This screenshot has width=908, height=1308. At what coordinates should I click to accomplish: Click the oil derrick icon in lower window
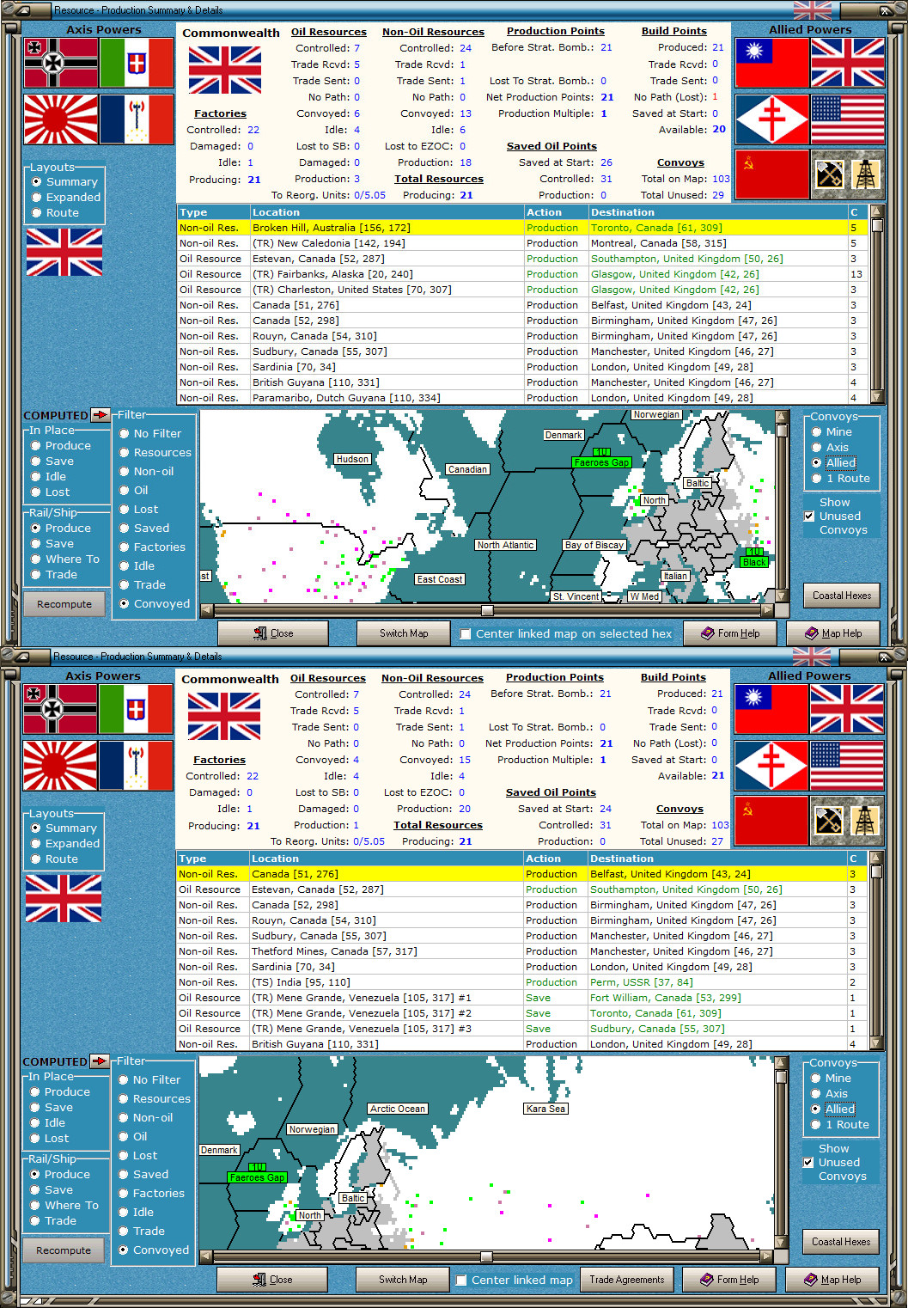point(865,821)
